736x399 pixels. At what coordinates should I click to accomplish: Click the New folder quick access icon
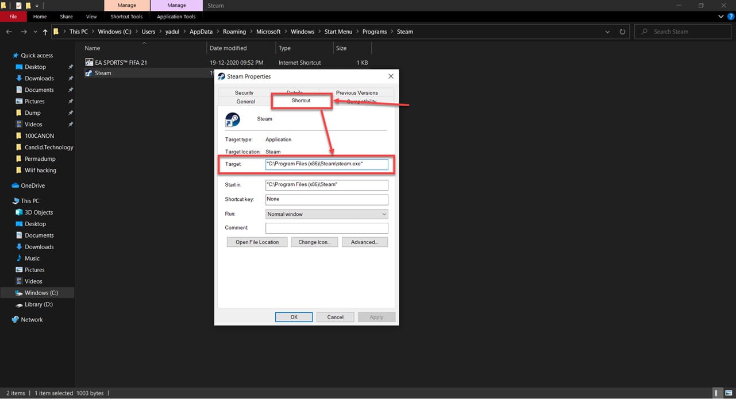28,5
